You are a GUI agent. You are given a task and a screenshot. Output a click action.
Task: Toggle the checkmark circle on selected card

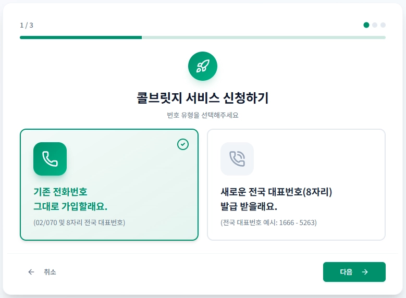pyautogui.click(x=183, y=144)
